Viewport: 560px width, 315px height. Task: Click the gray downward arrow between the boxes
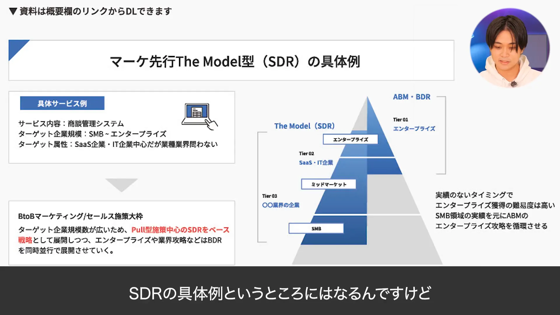coord(121,185)
